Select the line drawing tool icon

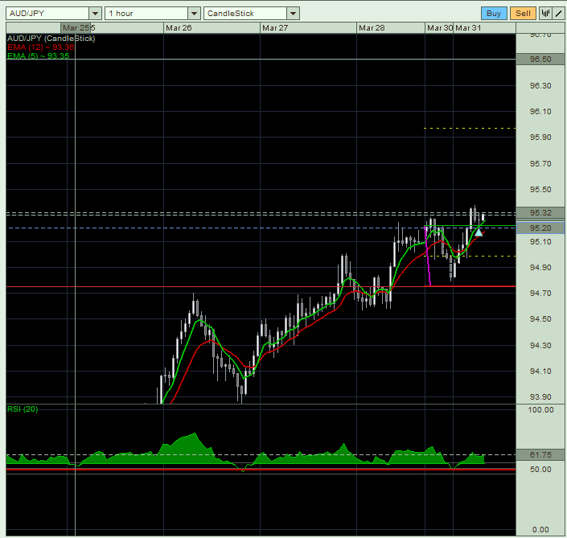tap(559, 14)
